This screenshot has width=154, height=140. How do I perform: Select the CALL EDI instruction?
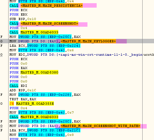pyautogui.click(x=18, y=86)
